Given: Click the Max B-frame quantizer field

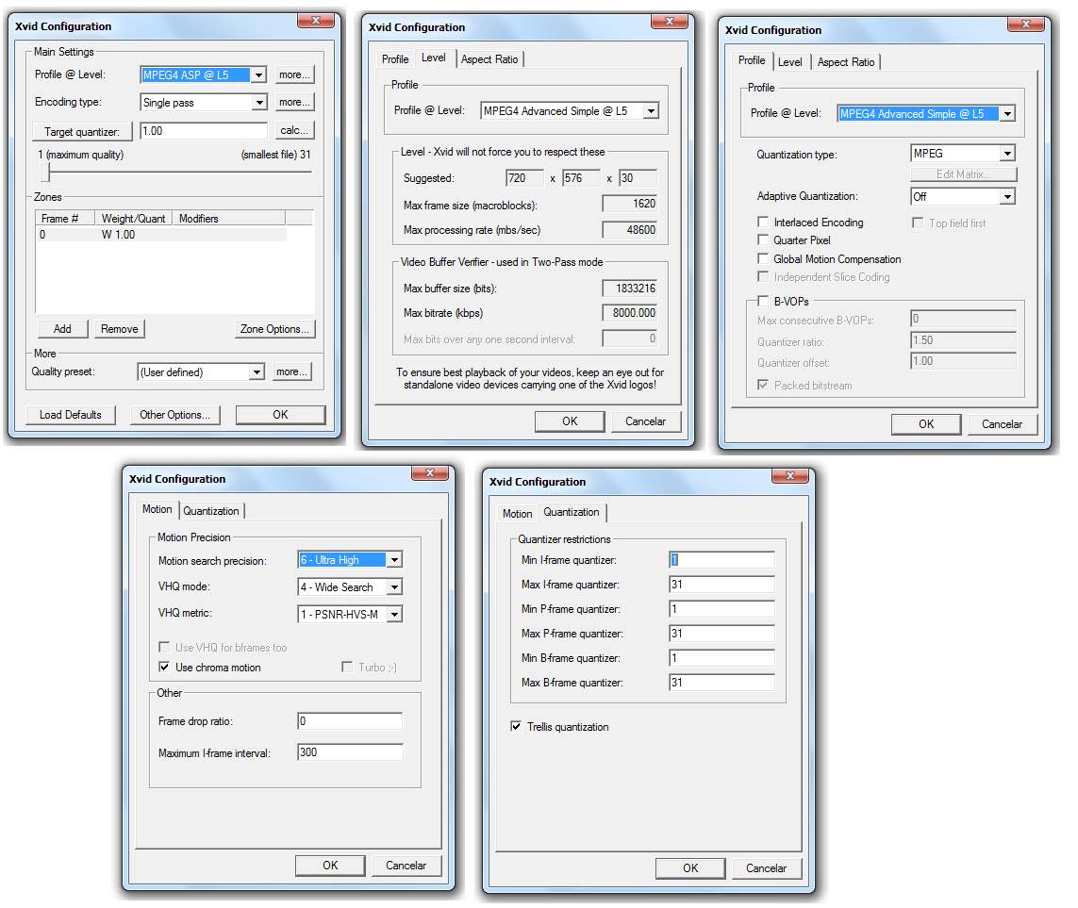Looking at the screenshot, I should click(x=721, y=683).
